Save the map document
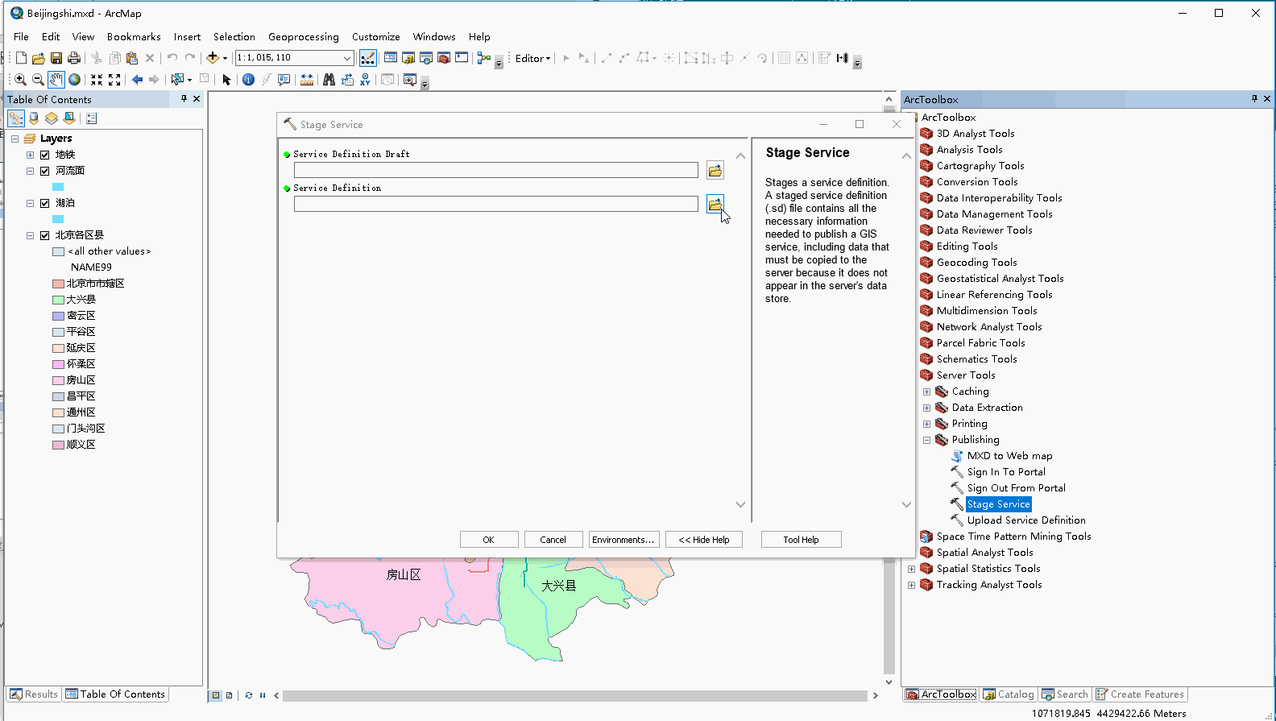 point(56,58)
